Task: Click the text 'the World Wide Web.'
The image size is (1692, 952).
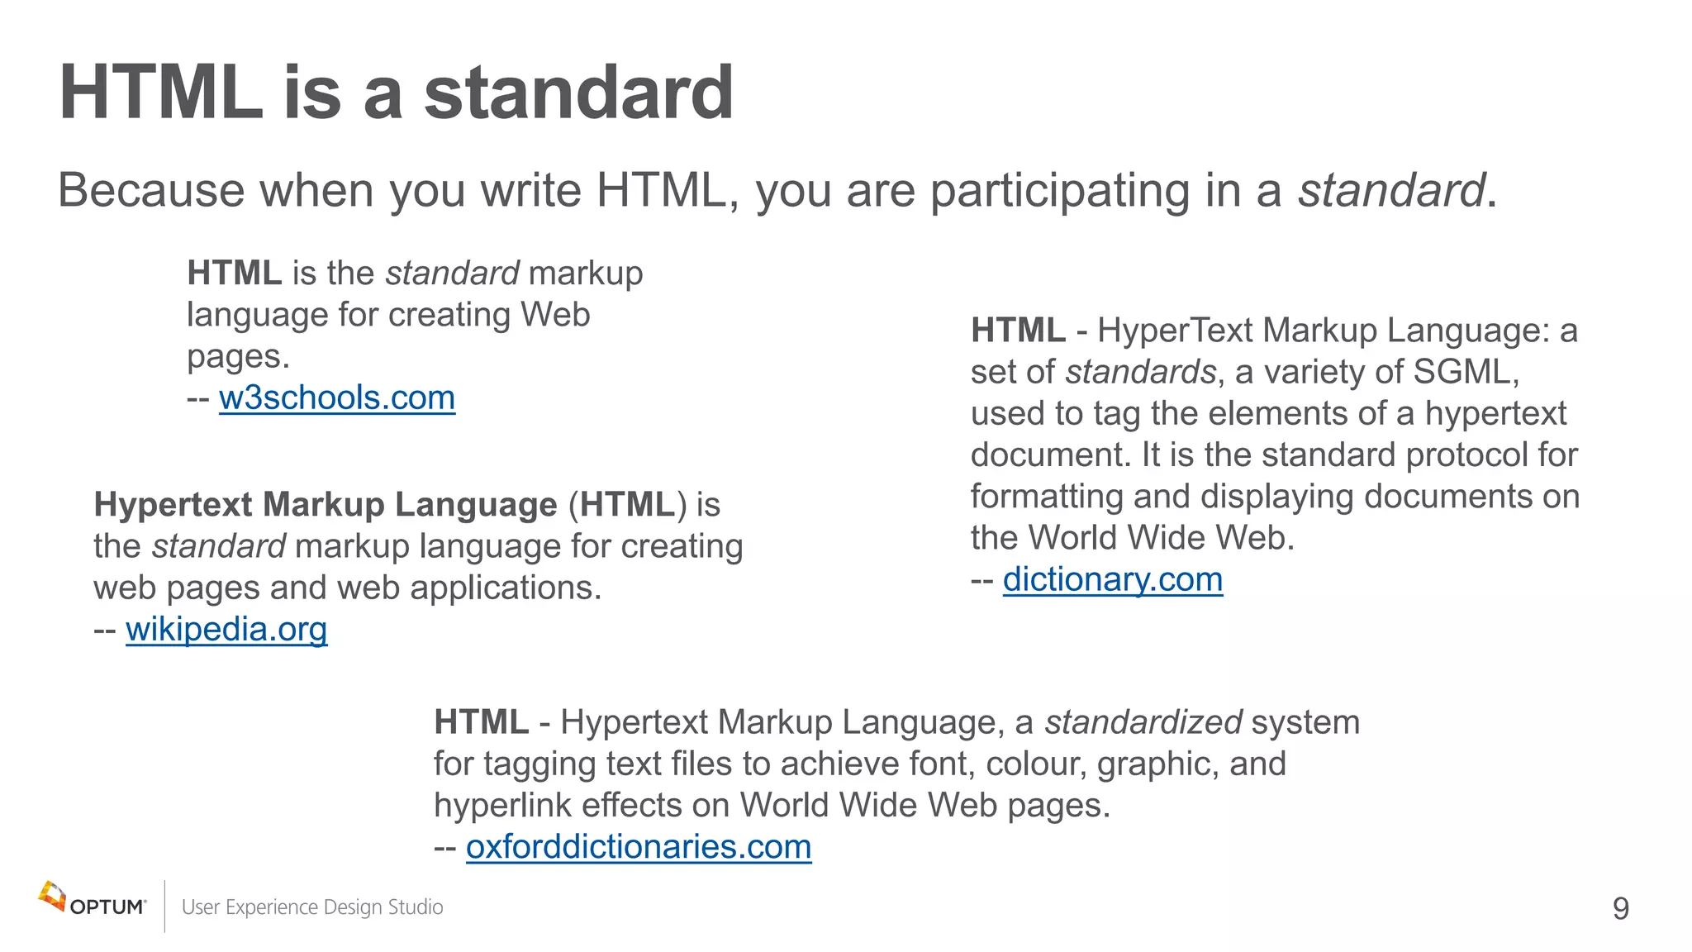Action: click(1133, 538)
